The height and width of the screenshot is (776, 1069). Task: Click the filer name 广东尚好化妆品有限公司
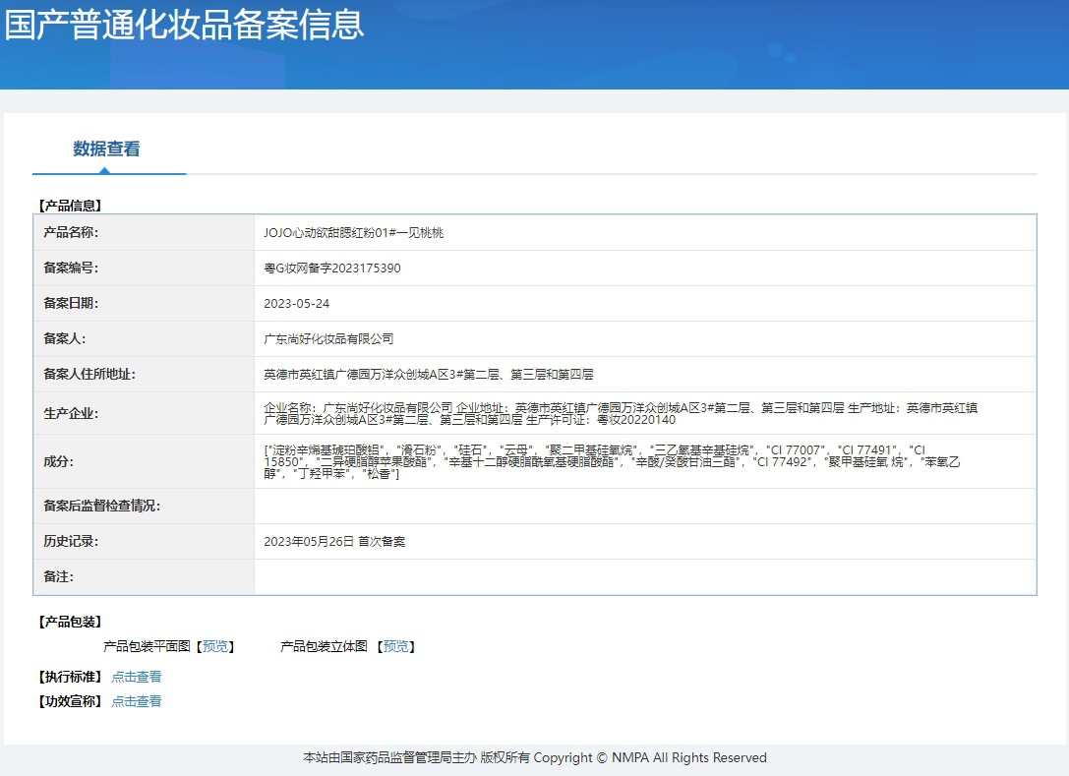(x=328, y=339)
